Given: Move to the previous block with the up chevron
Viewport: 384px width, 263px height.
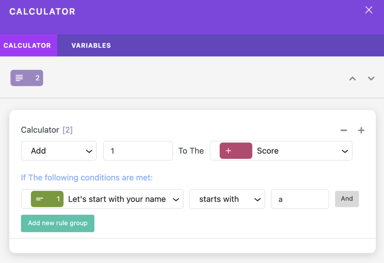Looking at the screenshot, I should [352, 79].
